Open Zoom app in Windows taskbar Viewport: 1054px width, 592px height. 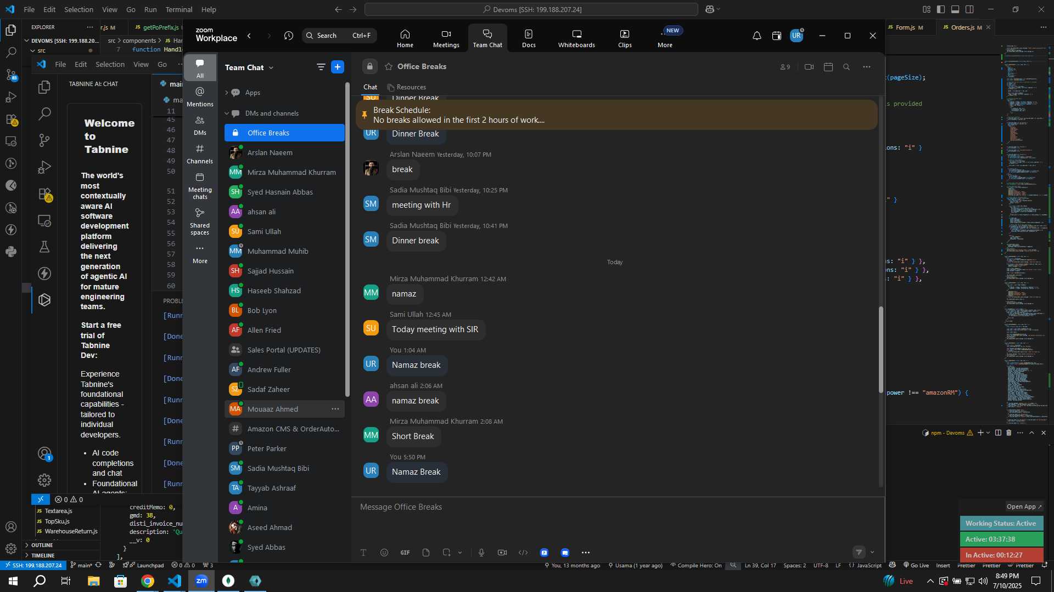point(201,581)
